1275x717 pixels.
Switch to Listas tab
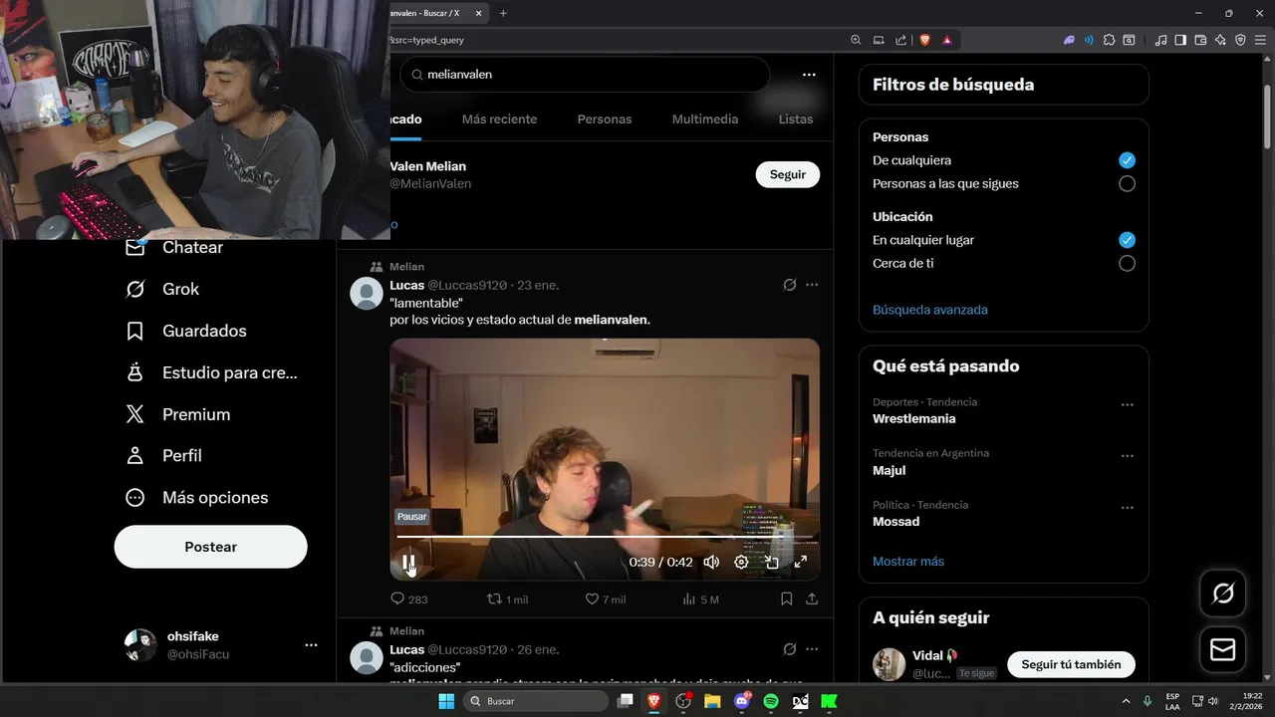[796, 119]
